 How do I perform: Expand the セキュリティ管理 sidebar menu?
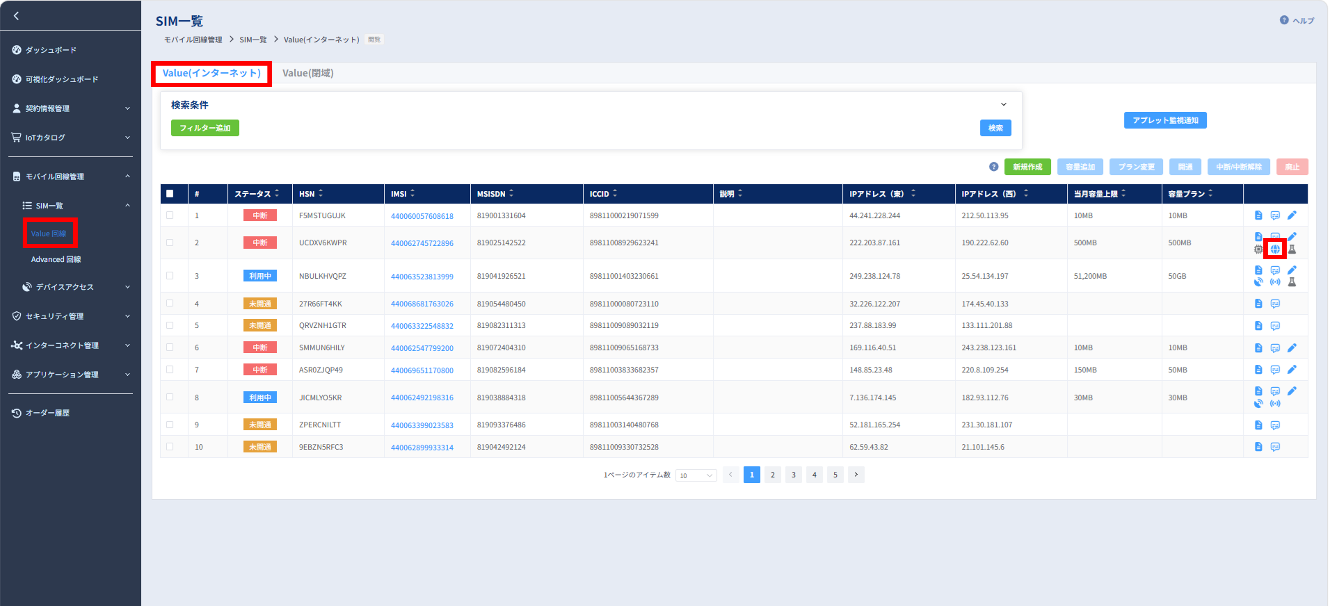(x=71, y=316)
